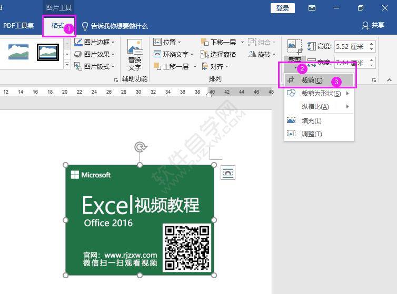This screenshot has width=397, height=294.
Task: Choose Crop (裁剪) from the dropdown menu
Action: pyautogui.click(x=312, y=80)
